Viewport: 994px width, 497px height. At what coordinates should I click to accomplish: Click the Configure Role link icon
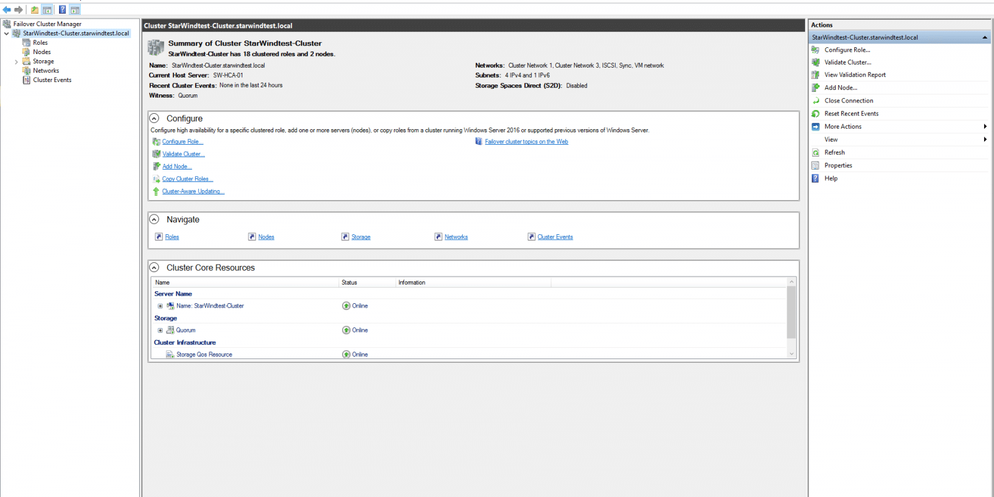tap(157, 142)
